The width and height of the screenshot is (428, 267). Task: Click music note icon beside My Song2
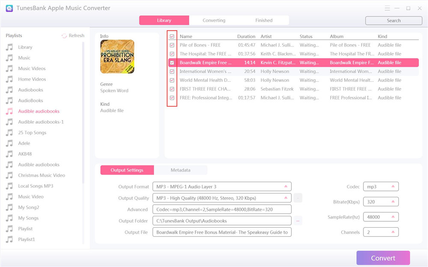point(9,207)
